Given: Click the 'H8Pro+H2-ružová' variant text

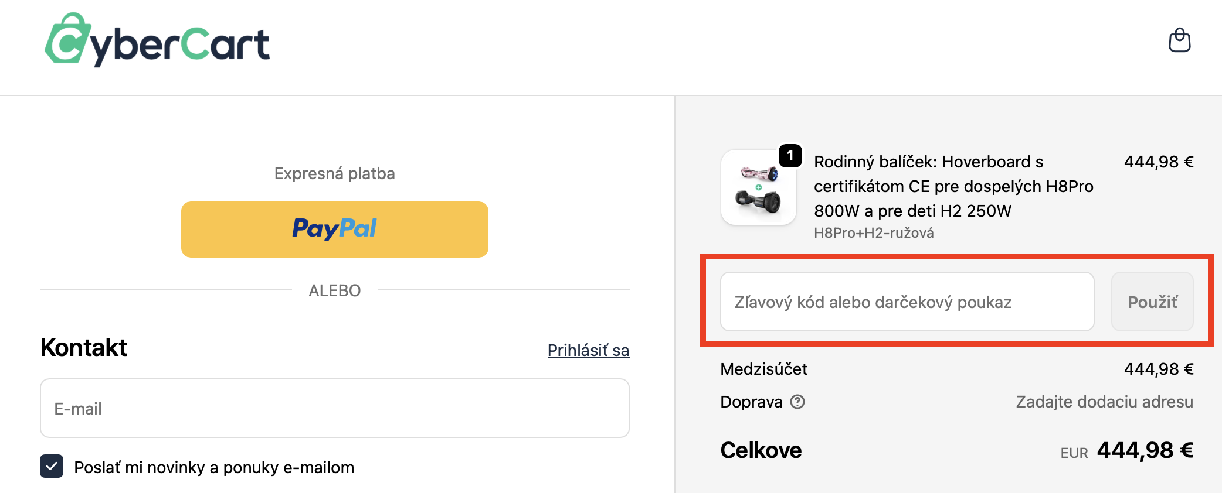Looking at the screenshot, I should [874, 233].
